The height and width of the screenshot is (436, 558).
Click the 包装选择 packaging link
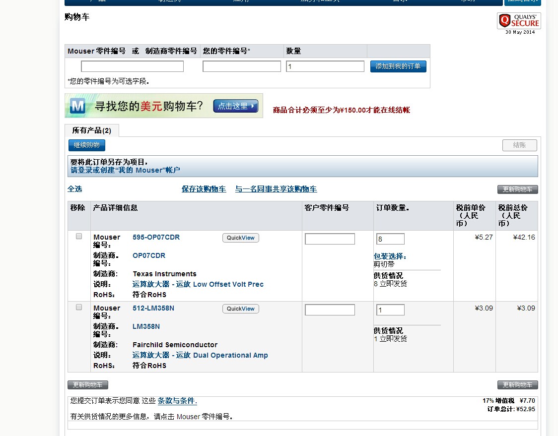pyautogui.click(x=390, y=256)
